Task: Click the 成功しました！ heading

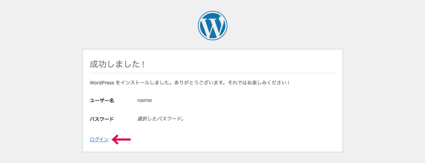Action: point(117,64)
